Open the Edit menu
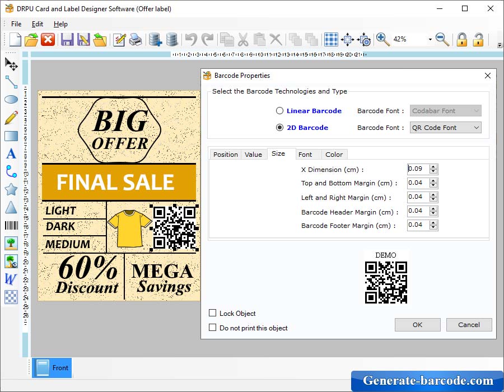This screenshot has height=392, width=504. [38, 24]
